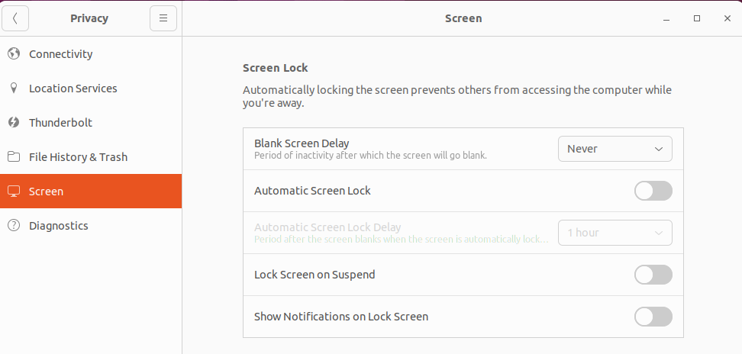
Task: Click the Thunderbolt lightning icon
Action: coord(14,123)
